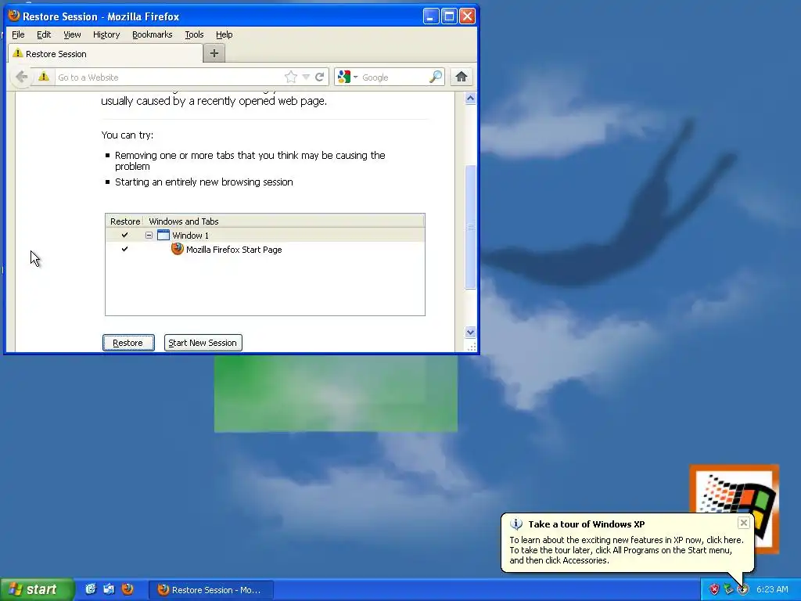Viewport: 801px width, 601px height.
Task: Click the Firefox icon in the title bar
Action: (x=14, y=16)
